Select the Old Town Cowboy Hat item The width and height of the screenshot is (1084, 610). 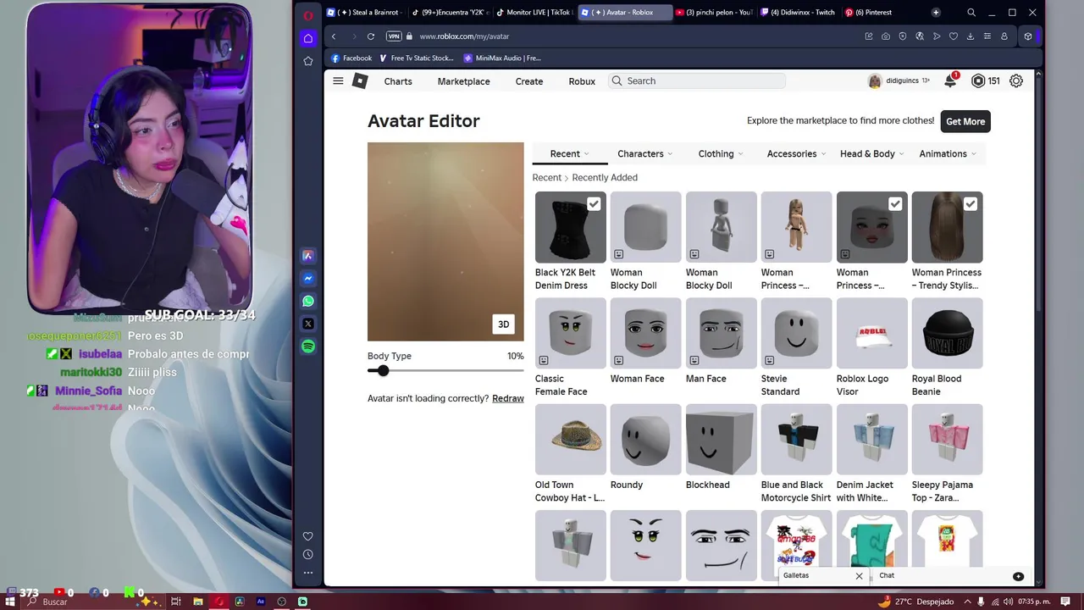571,455
